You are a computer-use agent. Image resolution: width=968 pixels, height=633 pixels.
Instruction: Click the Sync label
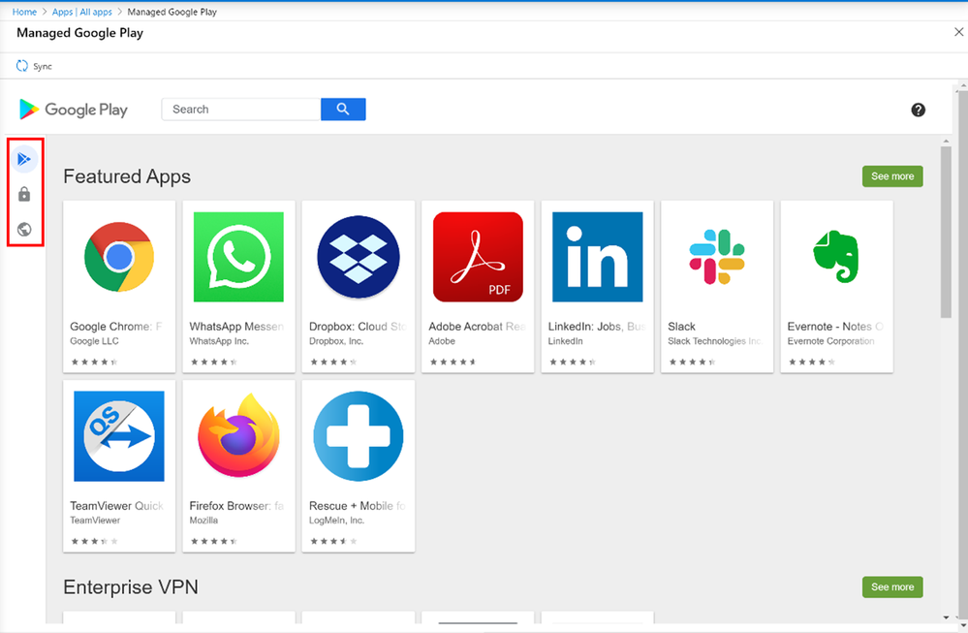click(43, 67)
